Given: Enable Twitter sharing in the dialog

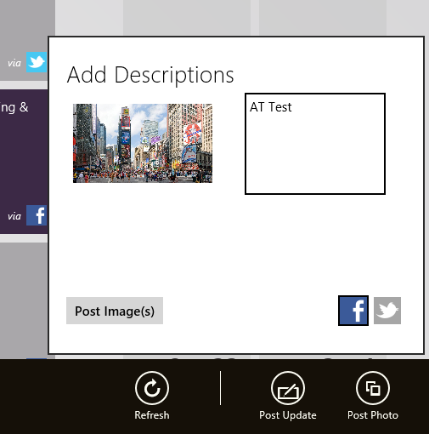Looking at the screenshot, I should [387, 311].
